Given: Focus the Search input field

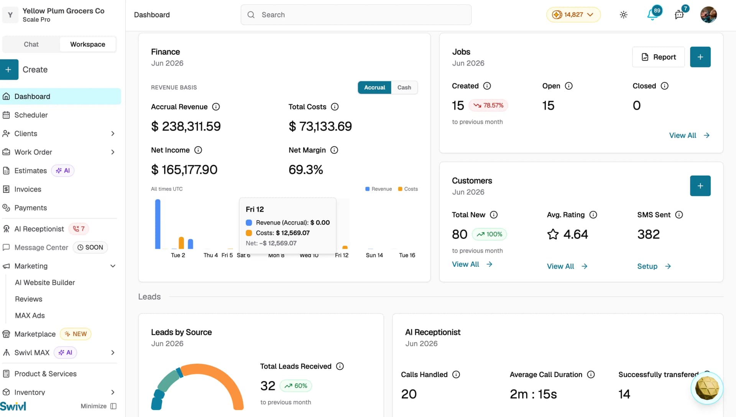Looking at the screenshot, I should point(356,15).
